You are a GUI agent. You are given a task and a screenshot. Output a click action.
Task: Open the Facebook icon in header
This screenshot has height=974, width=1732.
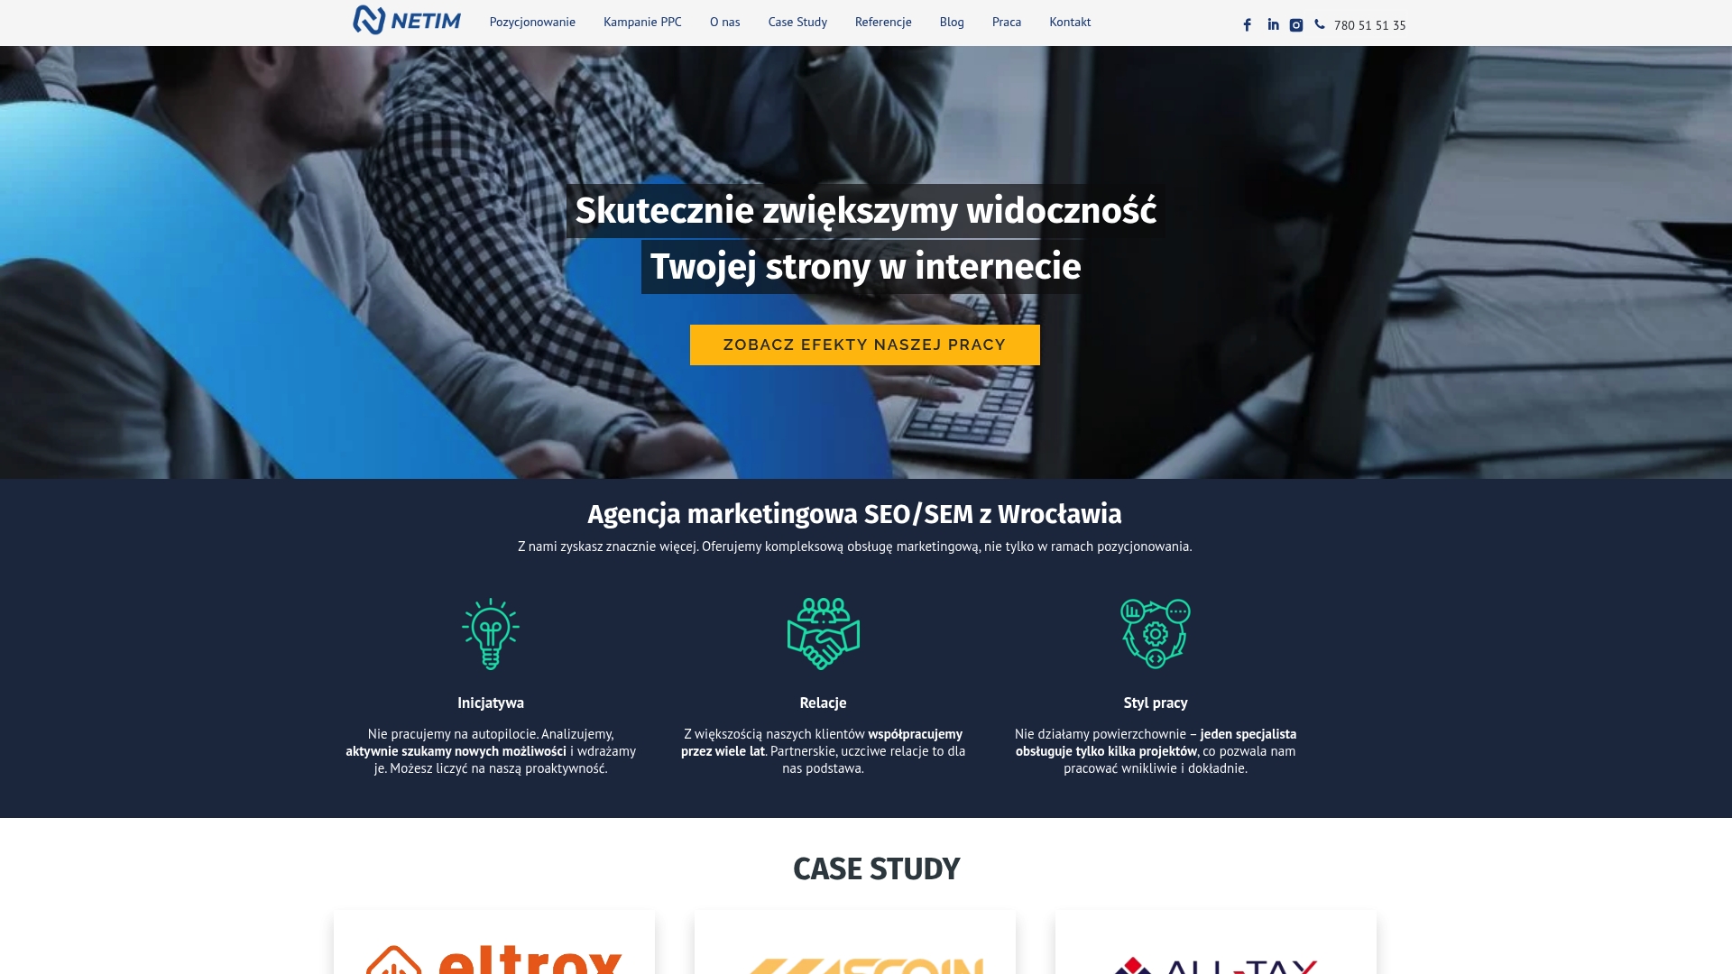pyautogui.click(x=1247, y=25)
